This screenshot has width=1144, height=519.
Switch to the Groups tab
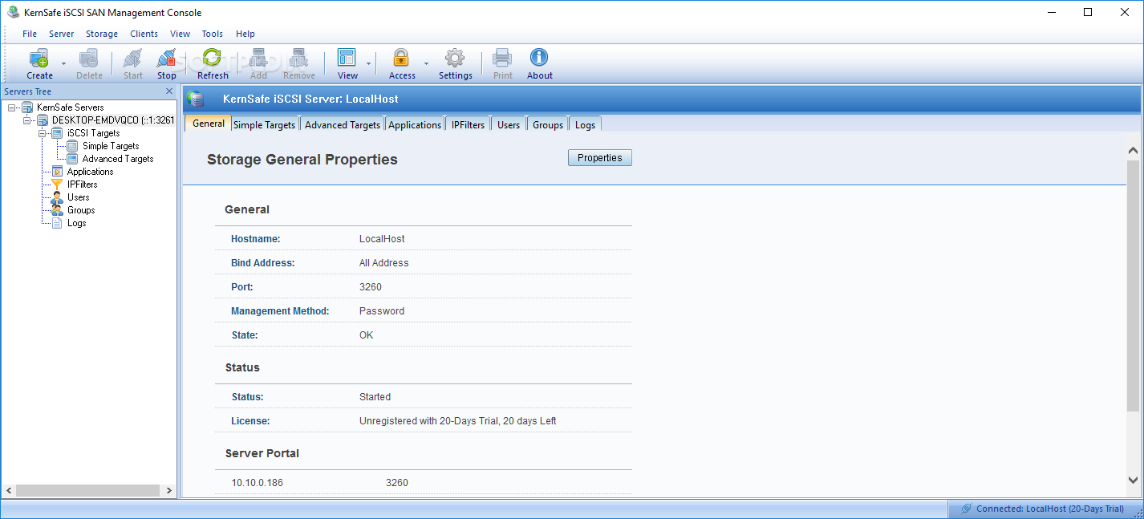click(x=548, y=124)
